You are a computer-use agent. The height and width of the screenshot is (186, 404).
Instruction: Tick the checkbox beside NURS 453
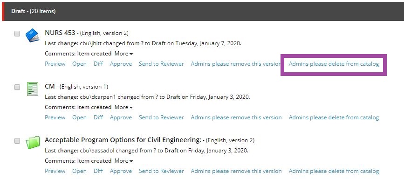click(17, 34)
